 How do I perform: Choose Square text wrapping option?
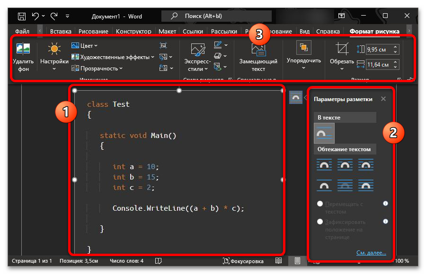[324, 165]
